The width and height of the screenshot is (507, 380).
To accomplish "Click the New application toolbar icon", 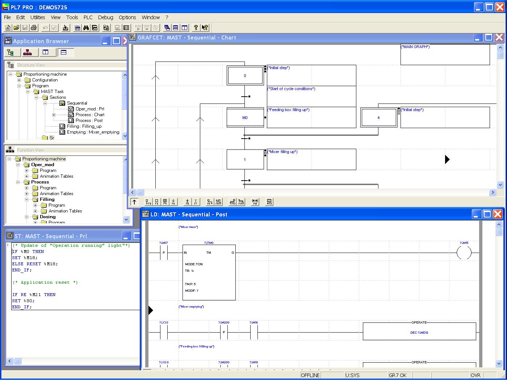I will 8,28.
